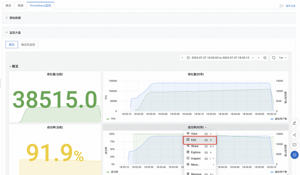Open the 1m refresh interval dropdown
Screen dimensions: 300x175
point(283,58)
